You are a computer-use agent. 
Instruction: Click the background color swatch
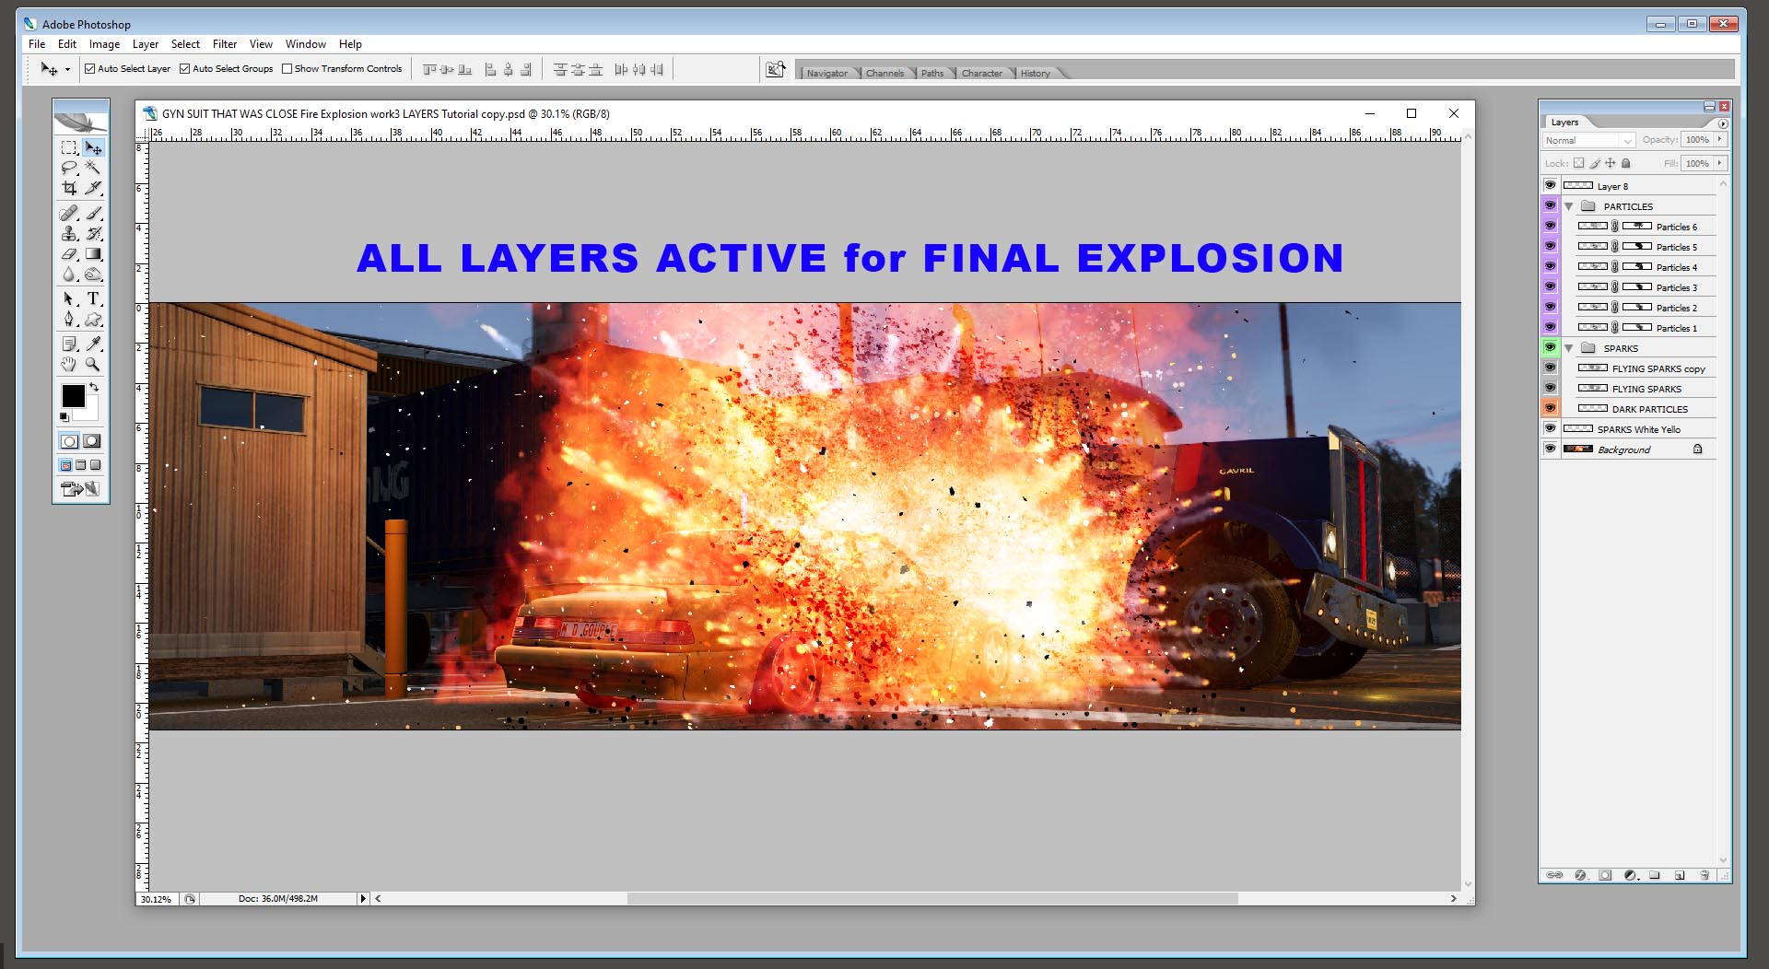(89, 412)
